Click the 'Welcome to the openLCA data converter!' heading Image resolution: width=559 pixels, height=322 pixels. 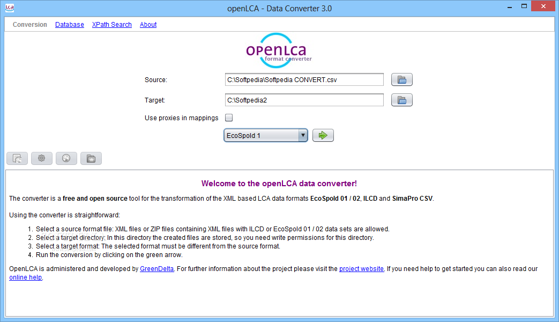point(279,184)
